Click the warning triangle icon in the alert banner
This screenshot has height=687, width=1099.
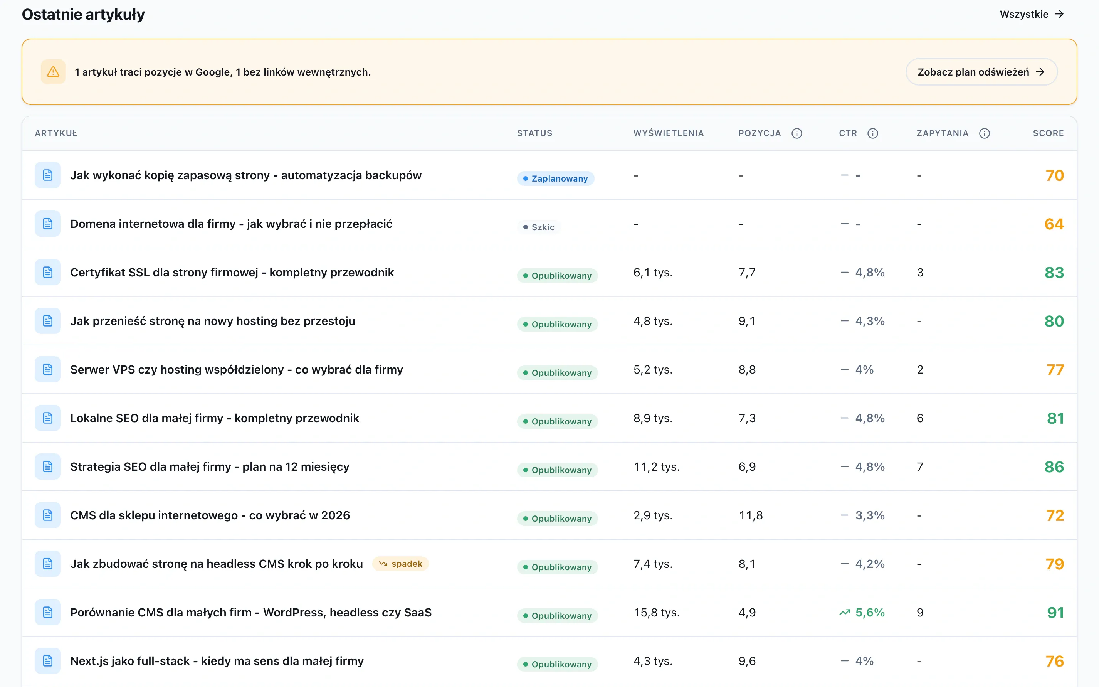pos(53,72)
